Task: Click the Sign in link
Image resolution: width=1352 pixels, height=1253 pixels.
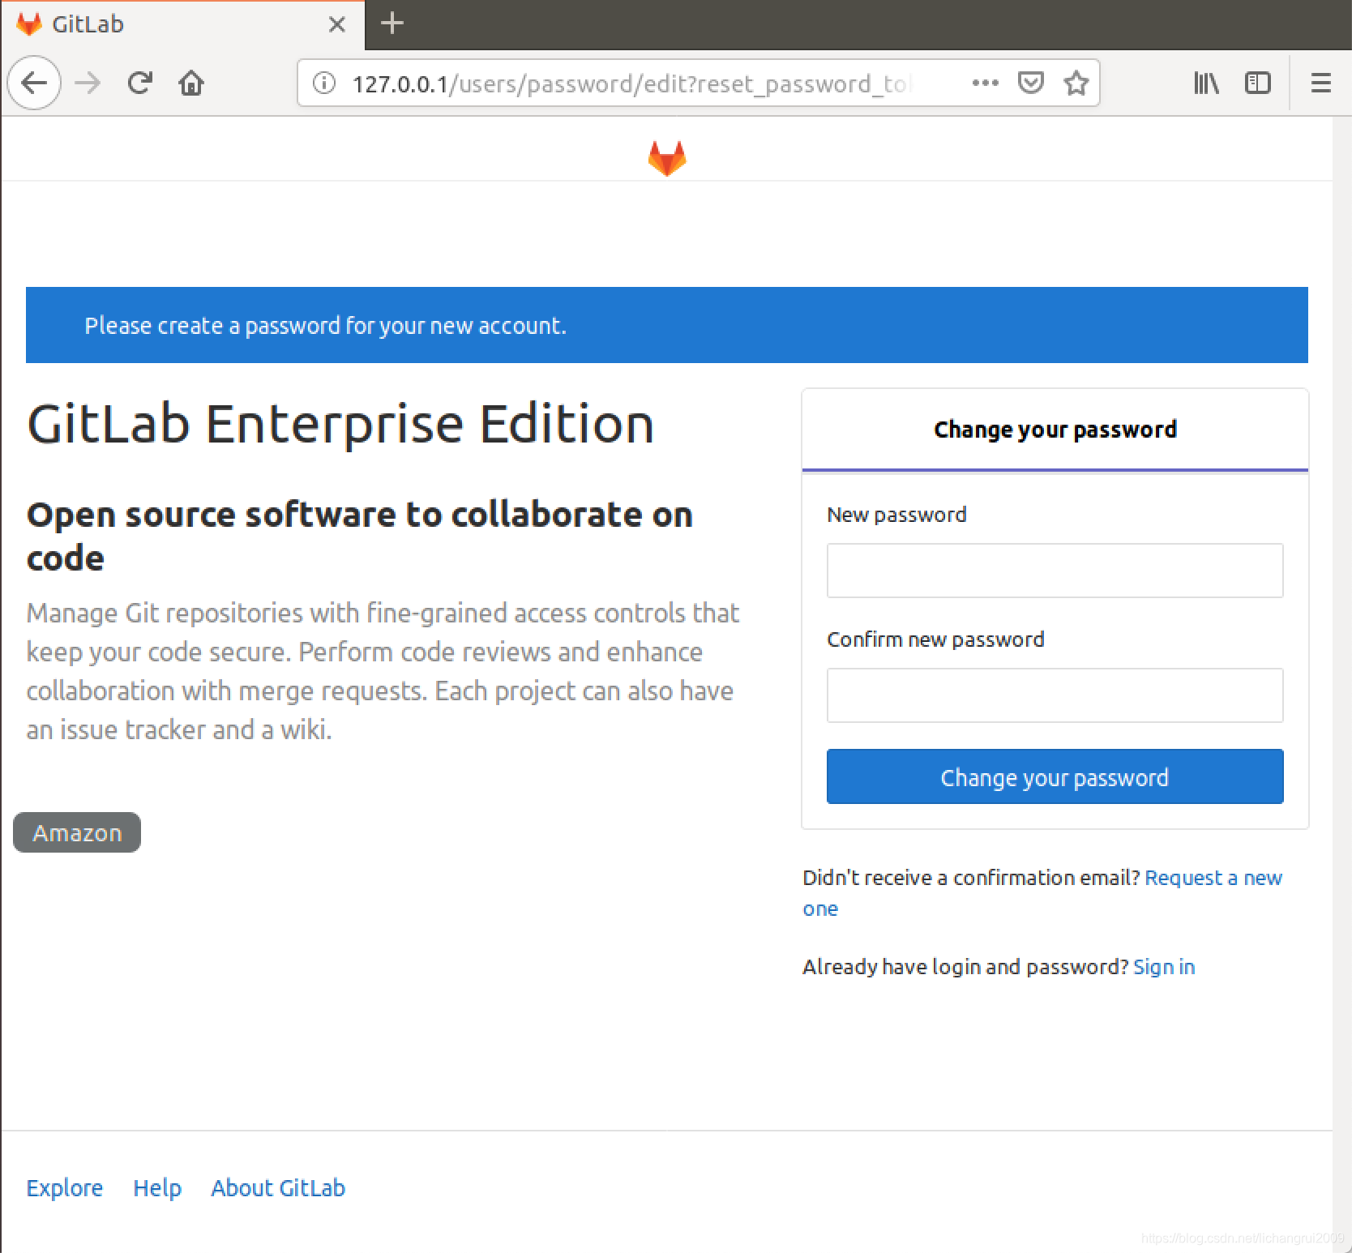Action: tap(1164, 966)
